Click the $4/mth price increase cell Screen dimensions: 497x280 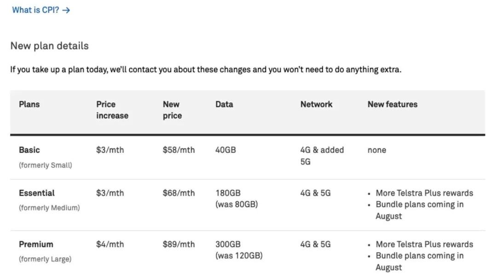pyautogui.click(x=110, y=245)
